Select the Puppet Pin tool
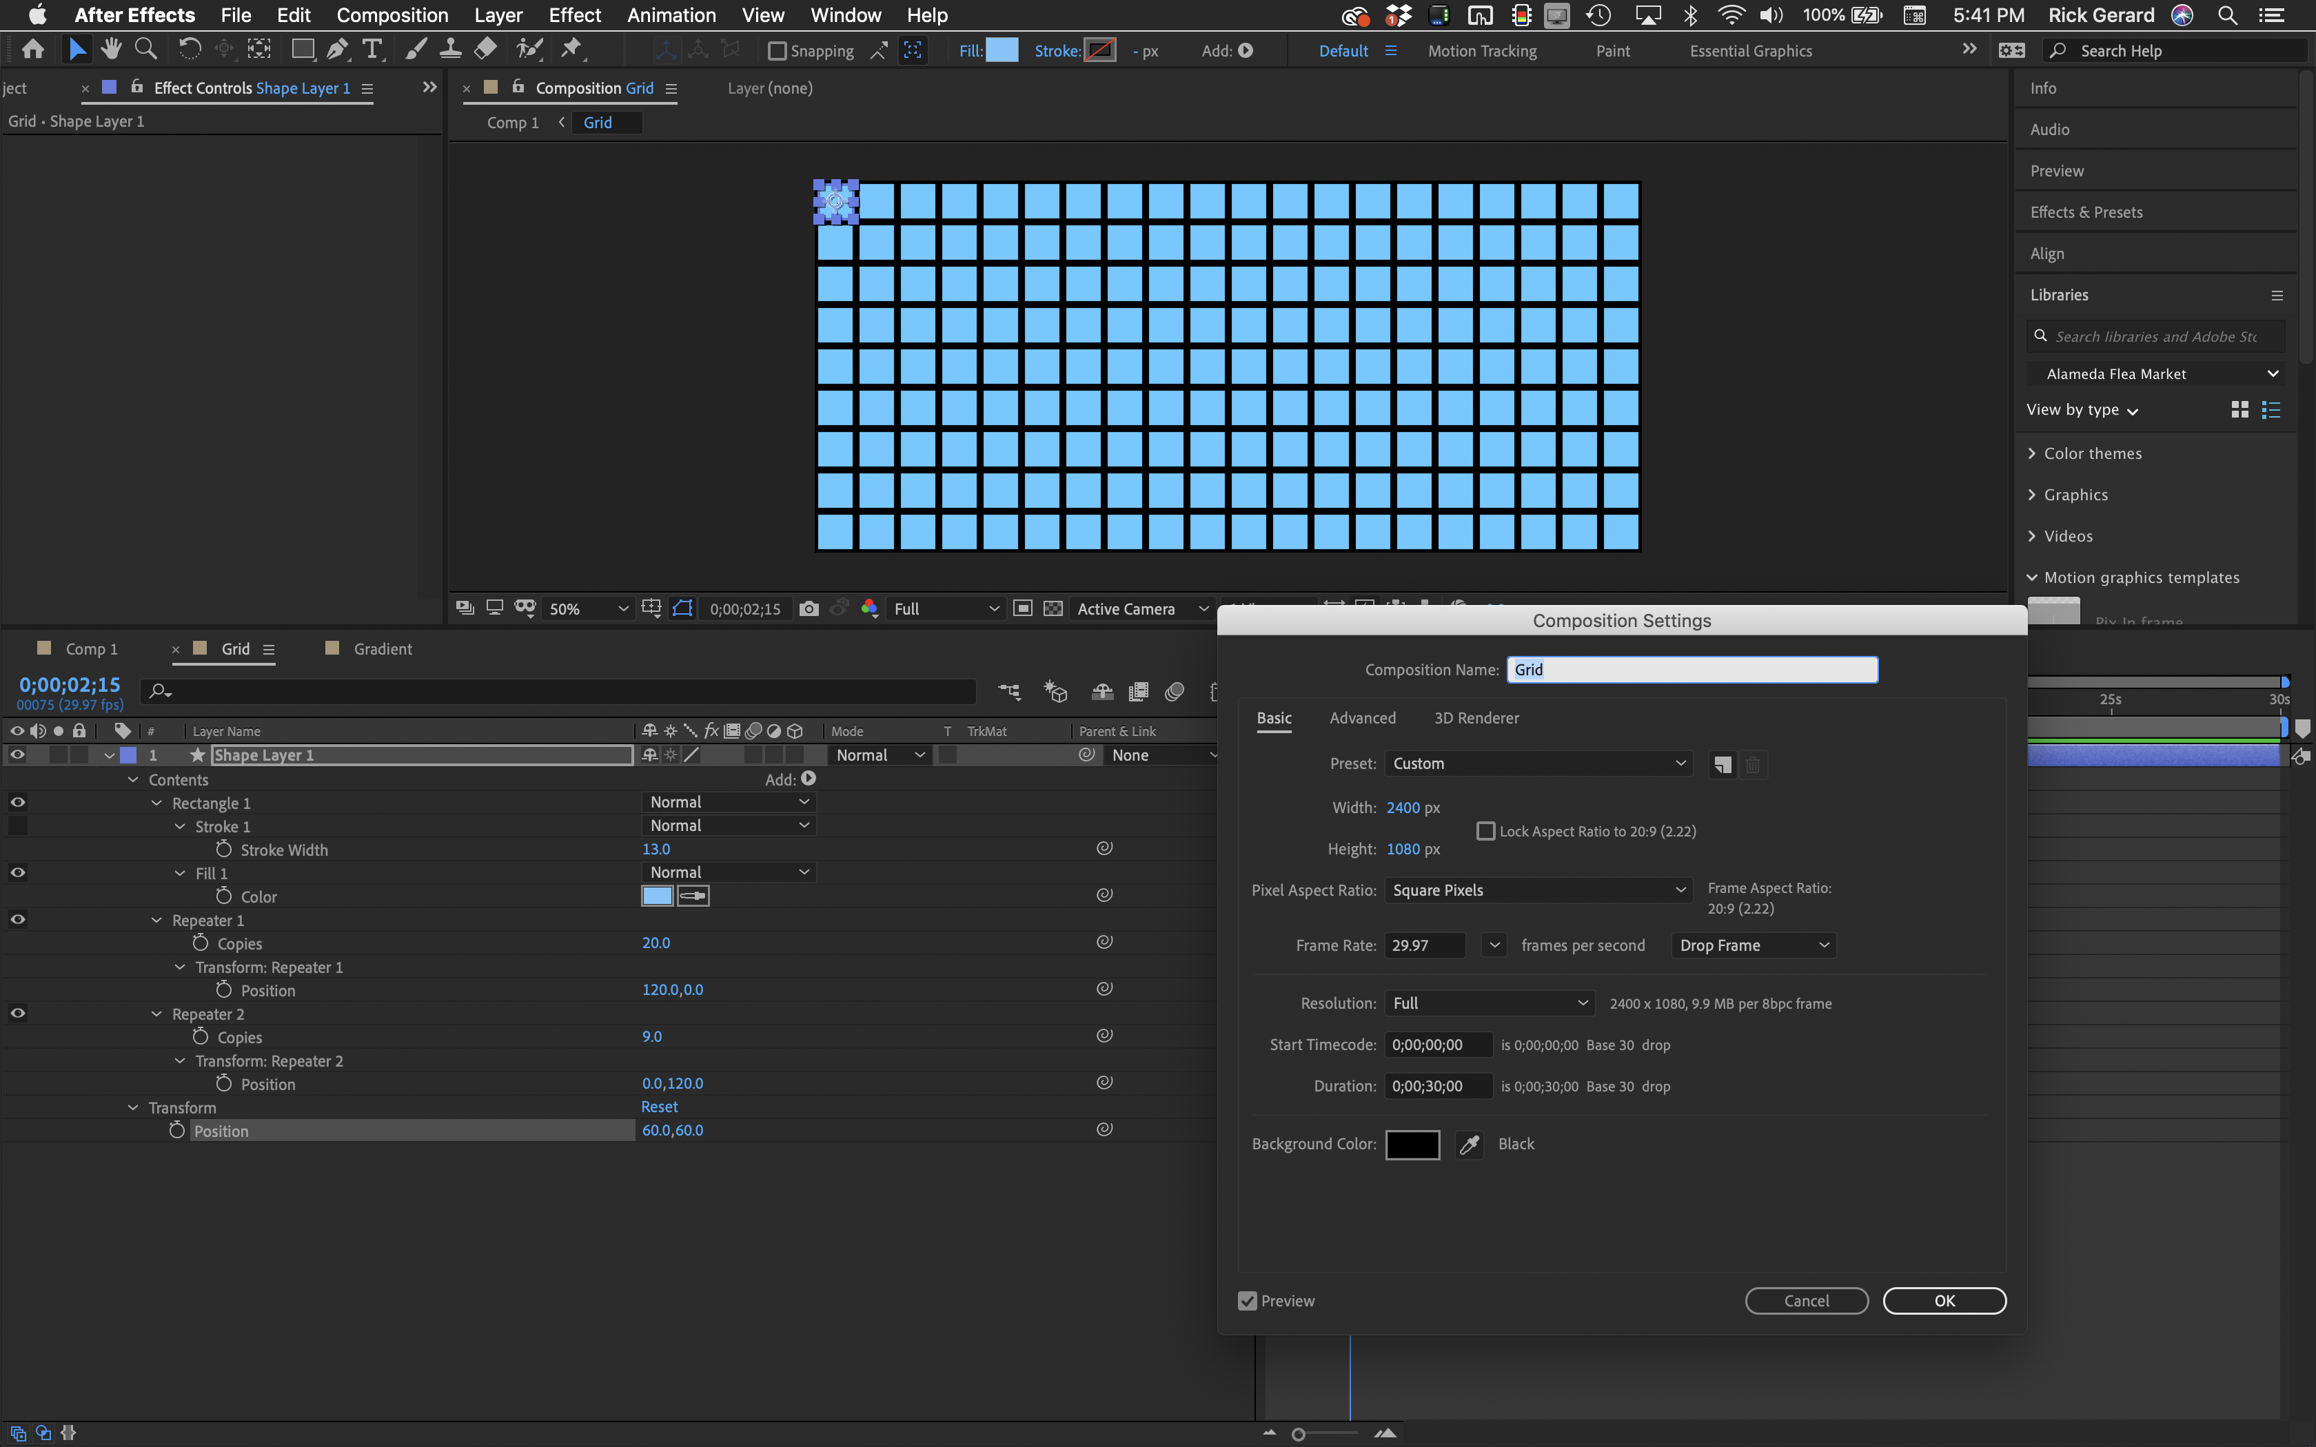The width and height of the screenshot is (2316, 1447). coord(571,49)
